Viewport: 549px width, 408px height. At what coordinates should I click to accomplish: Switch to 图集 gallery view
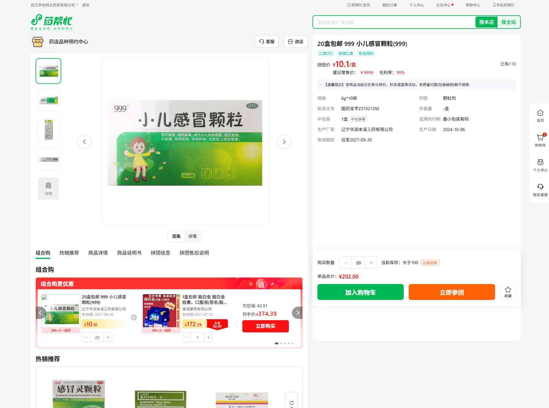pyautogui.click(x=176, y=236)
